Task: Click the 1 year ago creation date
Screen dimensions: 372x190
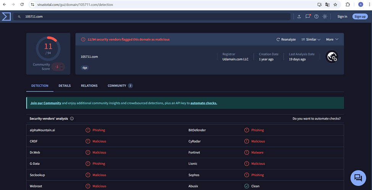Action: pos(266,59)
